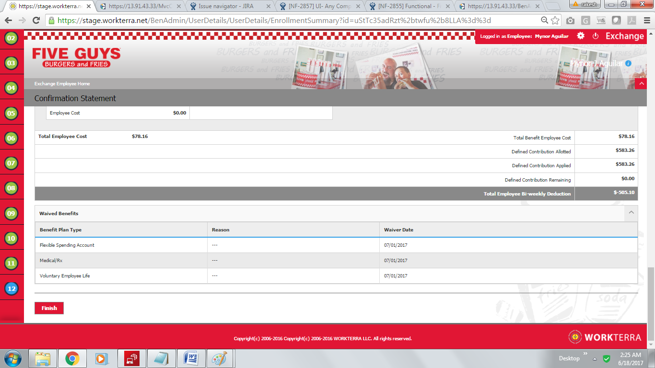This screenshot has width=655, height=368.
Task: Click the power logout icon
Action: pos(596,36)
